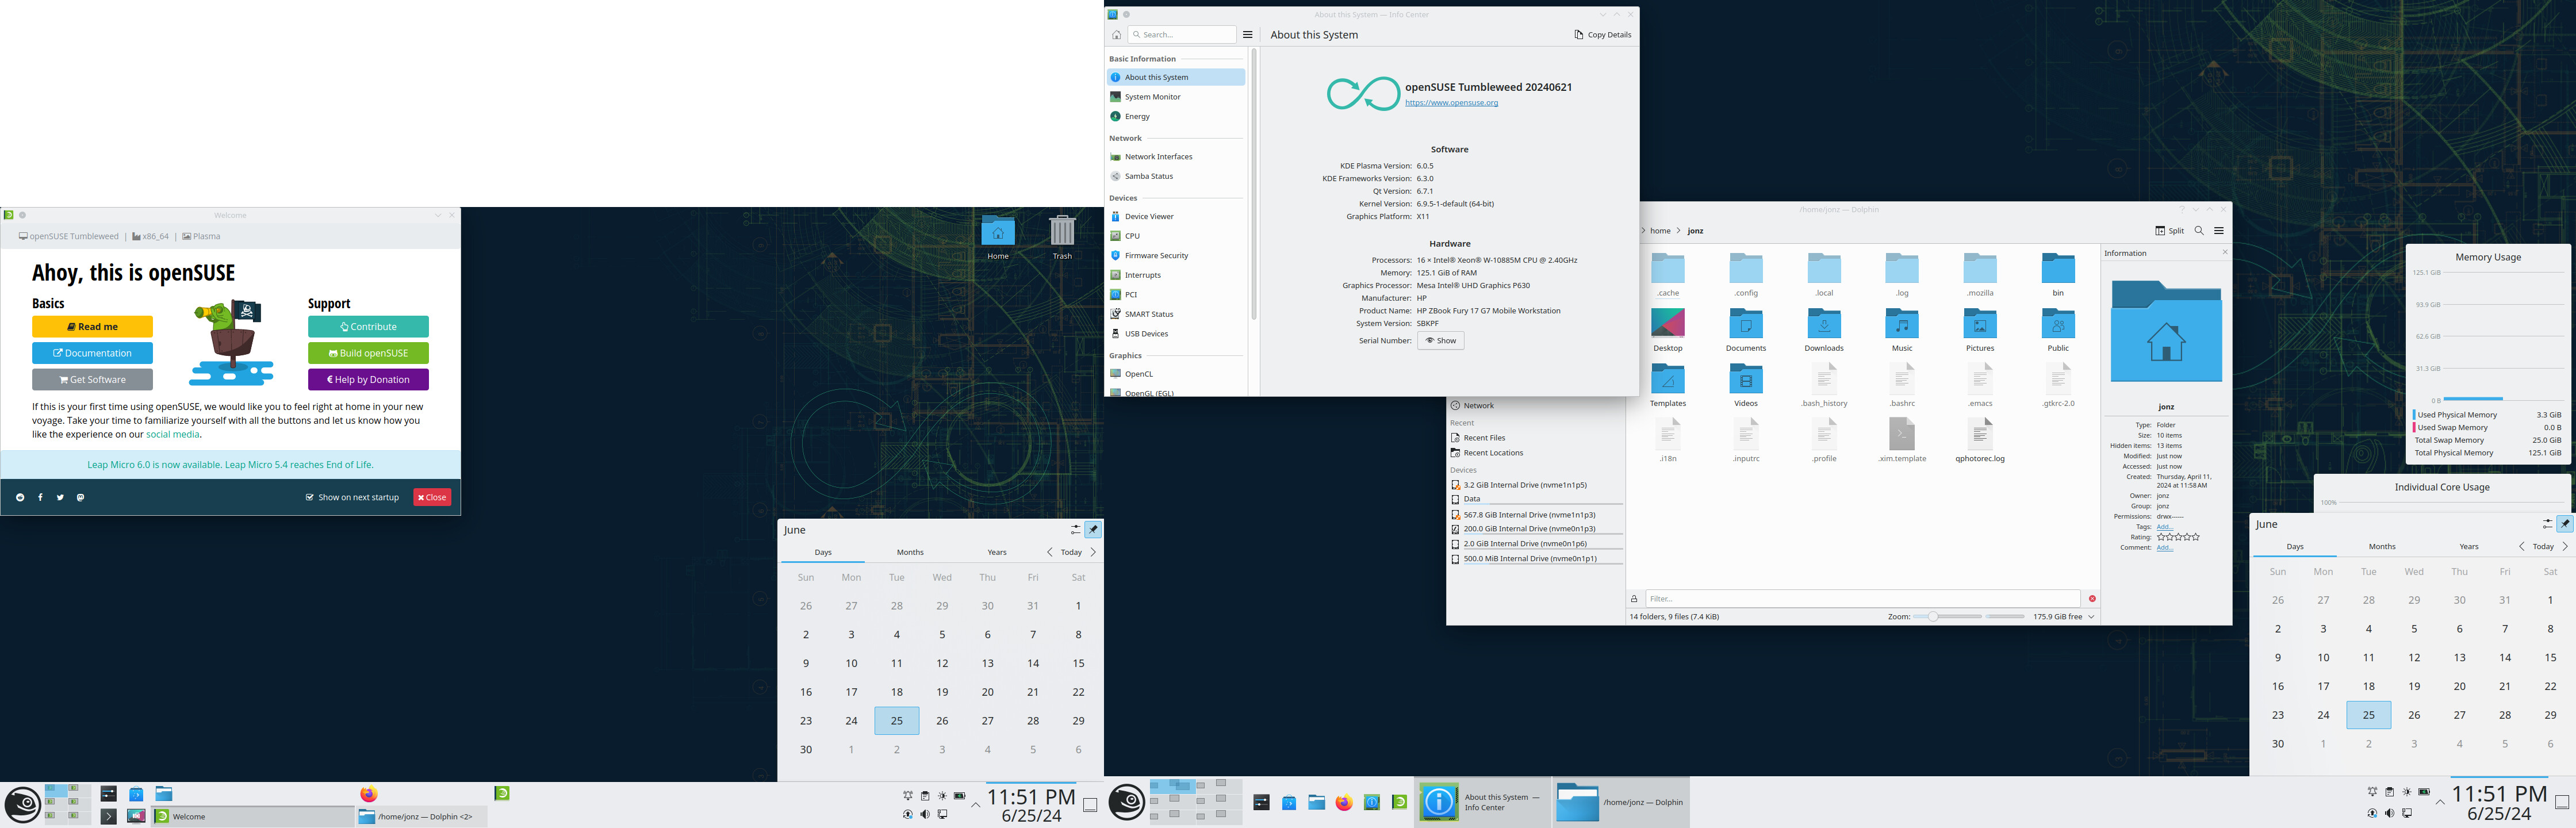Set rating stars in Information panel

2177,537
